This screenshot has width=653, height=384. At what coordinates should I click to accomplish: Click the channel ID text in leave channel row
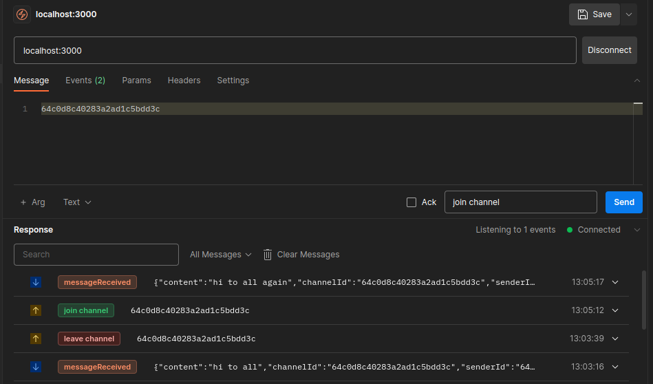(x=196, y=339)
